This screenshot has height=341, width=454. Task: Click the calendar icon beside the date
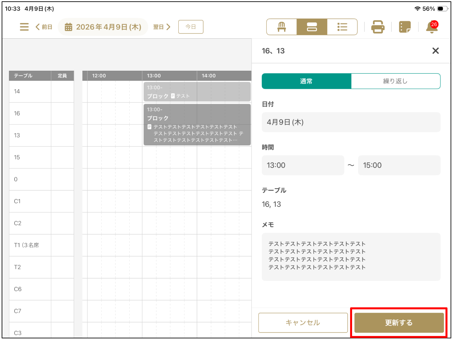pos(68,27)
